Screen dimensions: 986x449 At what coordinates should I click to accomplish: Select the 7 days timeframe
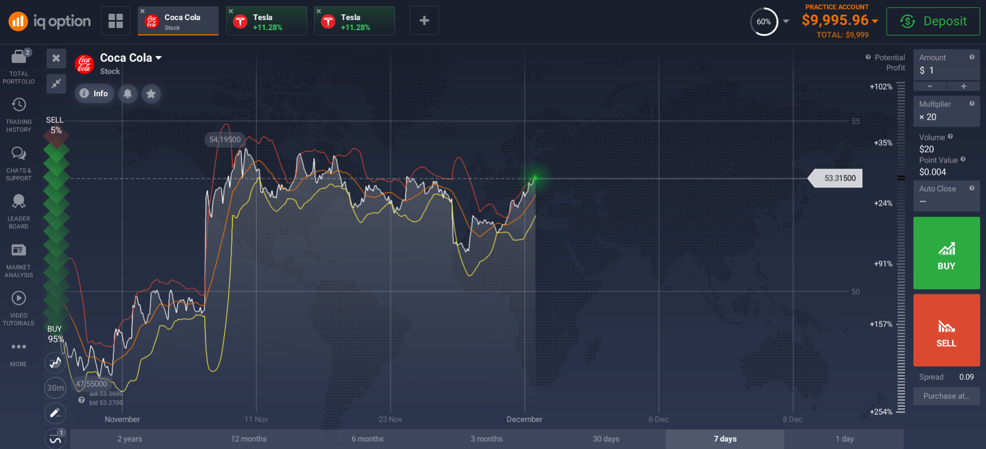[725, 439]
